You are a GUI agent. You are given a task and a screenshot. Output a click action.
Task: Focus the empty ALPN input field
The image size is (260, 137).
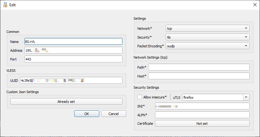(x=202, y=115)
